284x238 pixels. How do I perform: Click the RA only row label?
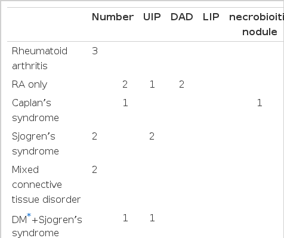(29, 85)
